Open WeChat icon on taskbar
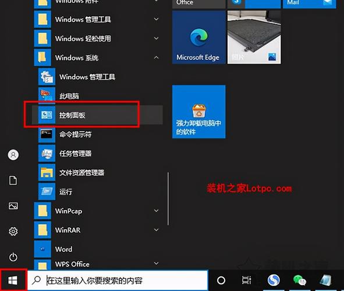The width and height of the screenshot is (344, 291). tap(300, 280)
